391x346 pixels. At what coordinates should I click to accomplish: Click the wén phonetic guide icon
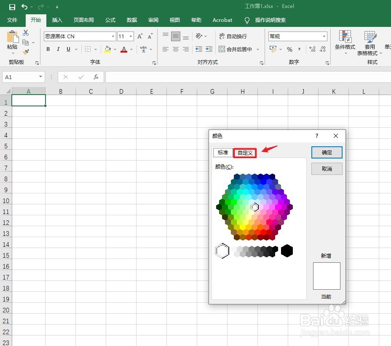coord(143,49)
